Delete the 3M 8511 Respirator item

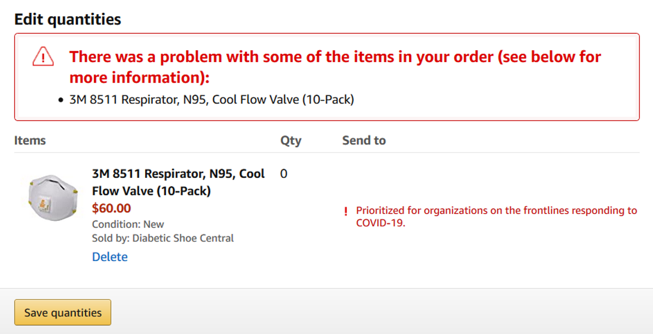tap(110, 257)
